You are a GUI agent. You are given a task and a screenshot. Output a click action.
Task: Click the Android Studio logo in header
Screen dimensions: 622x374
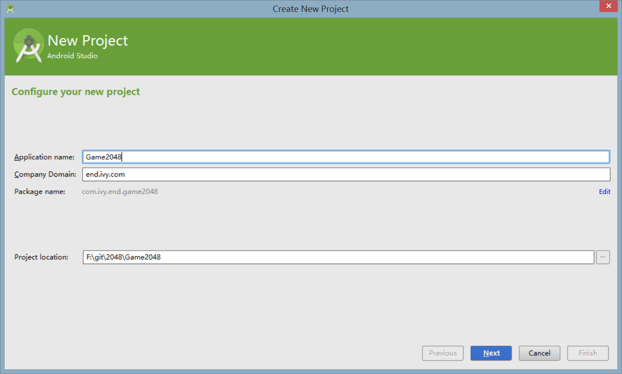click(29, 46)
